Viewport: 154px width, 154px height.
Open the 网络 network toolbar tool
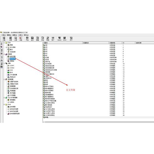pos(48,39)
